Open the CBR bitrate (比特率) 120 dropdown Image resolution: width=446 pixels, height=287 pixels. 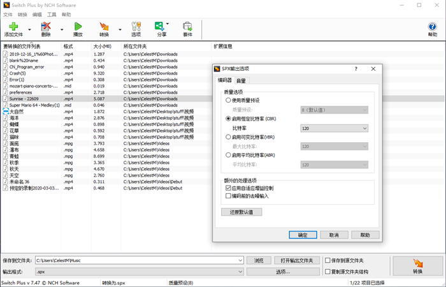tap(334, 128)
